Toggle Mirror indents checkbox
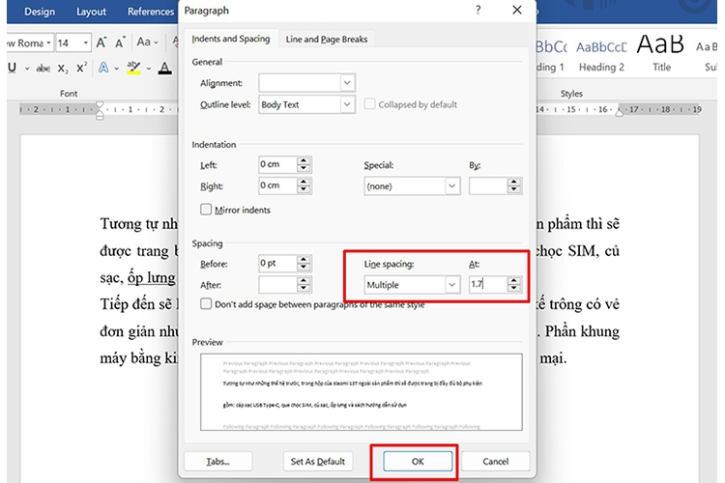Screen dimensions: 725x483 (x=206, y=210)
